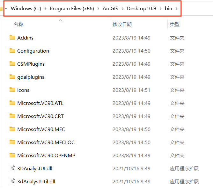Select the Microsoft.VC90.ATL folder icon
The image size is (213, 190).
(12, 103)
